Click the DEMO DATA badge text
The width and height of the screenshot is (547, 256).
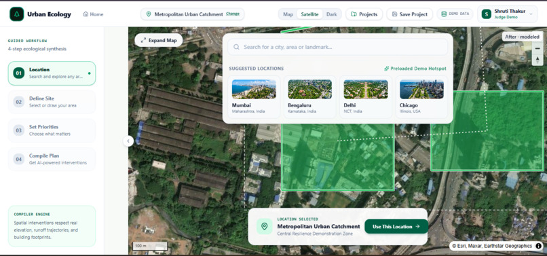click(459, 14)
